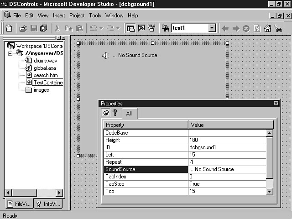Open the Undo history dropdown arrow
This screenshot has width=292, height=219.
100,28
